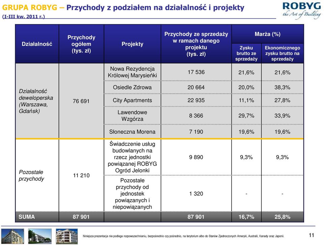The height and width of the screenshot is (245, 324).
Task: Click the 'Projekty' column header
Action: coord(132,44)
